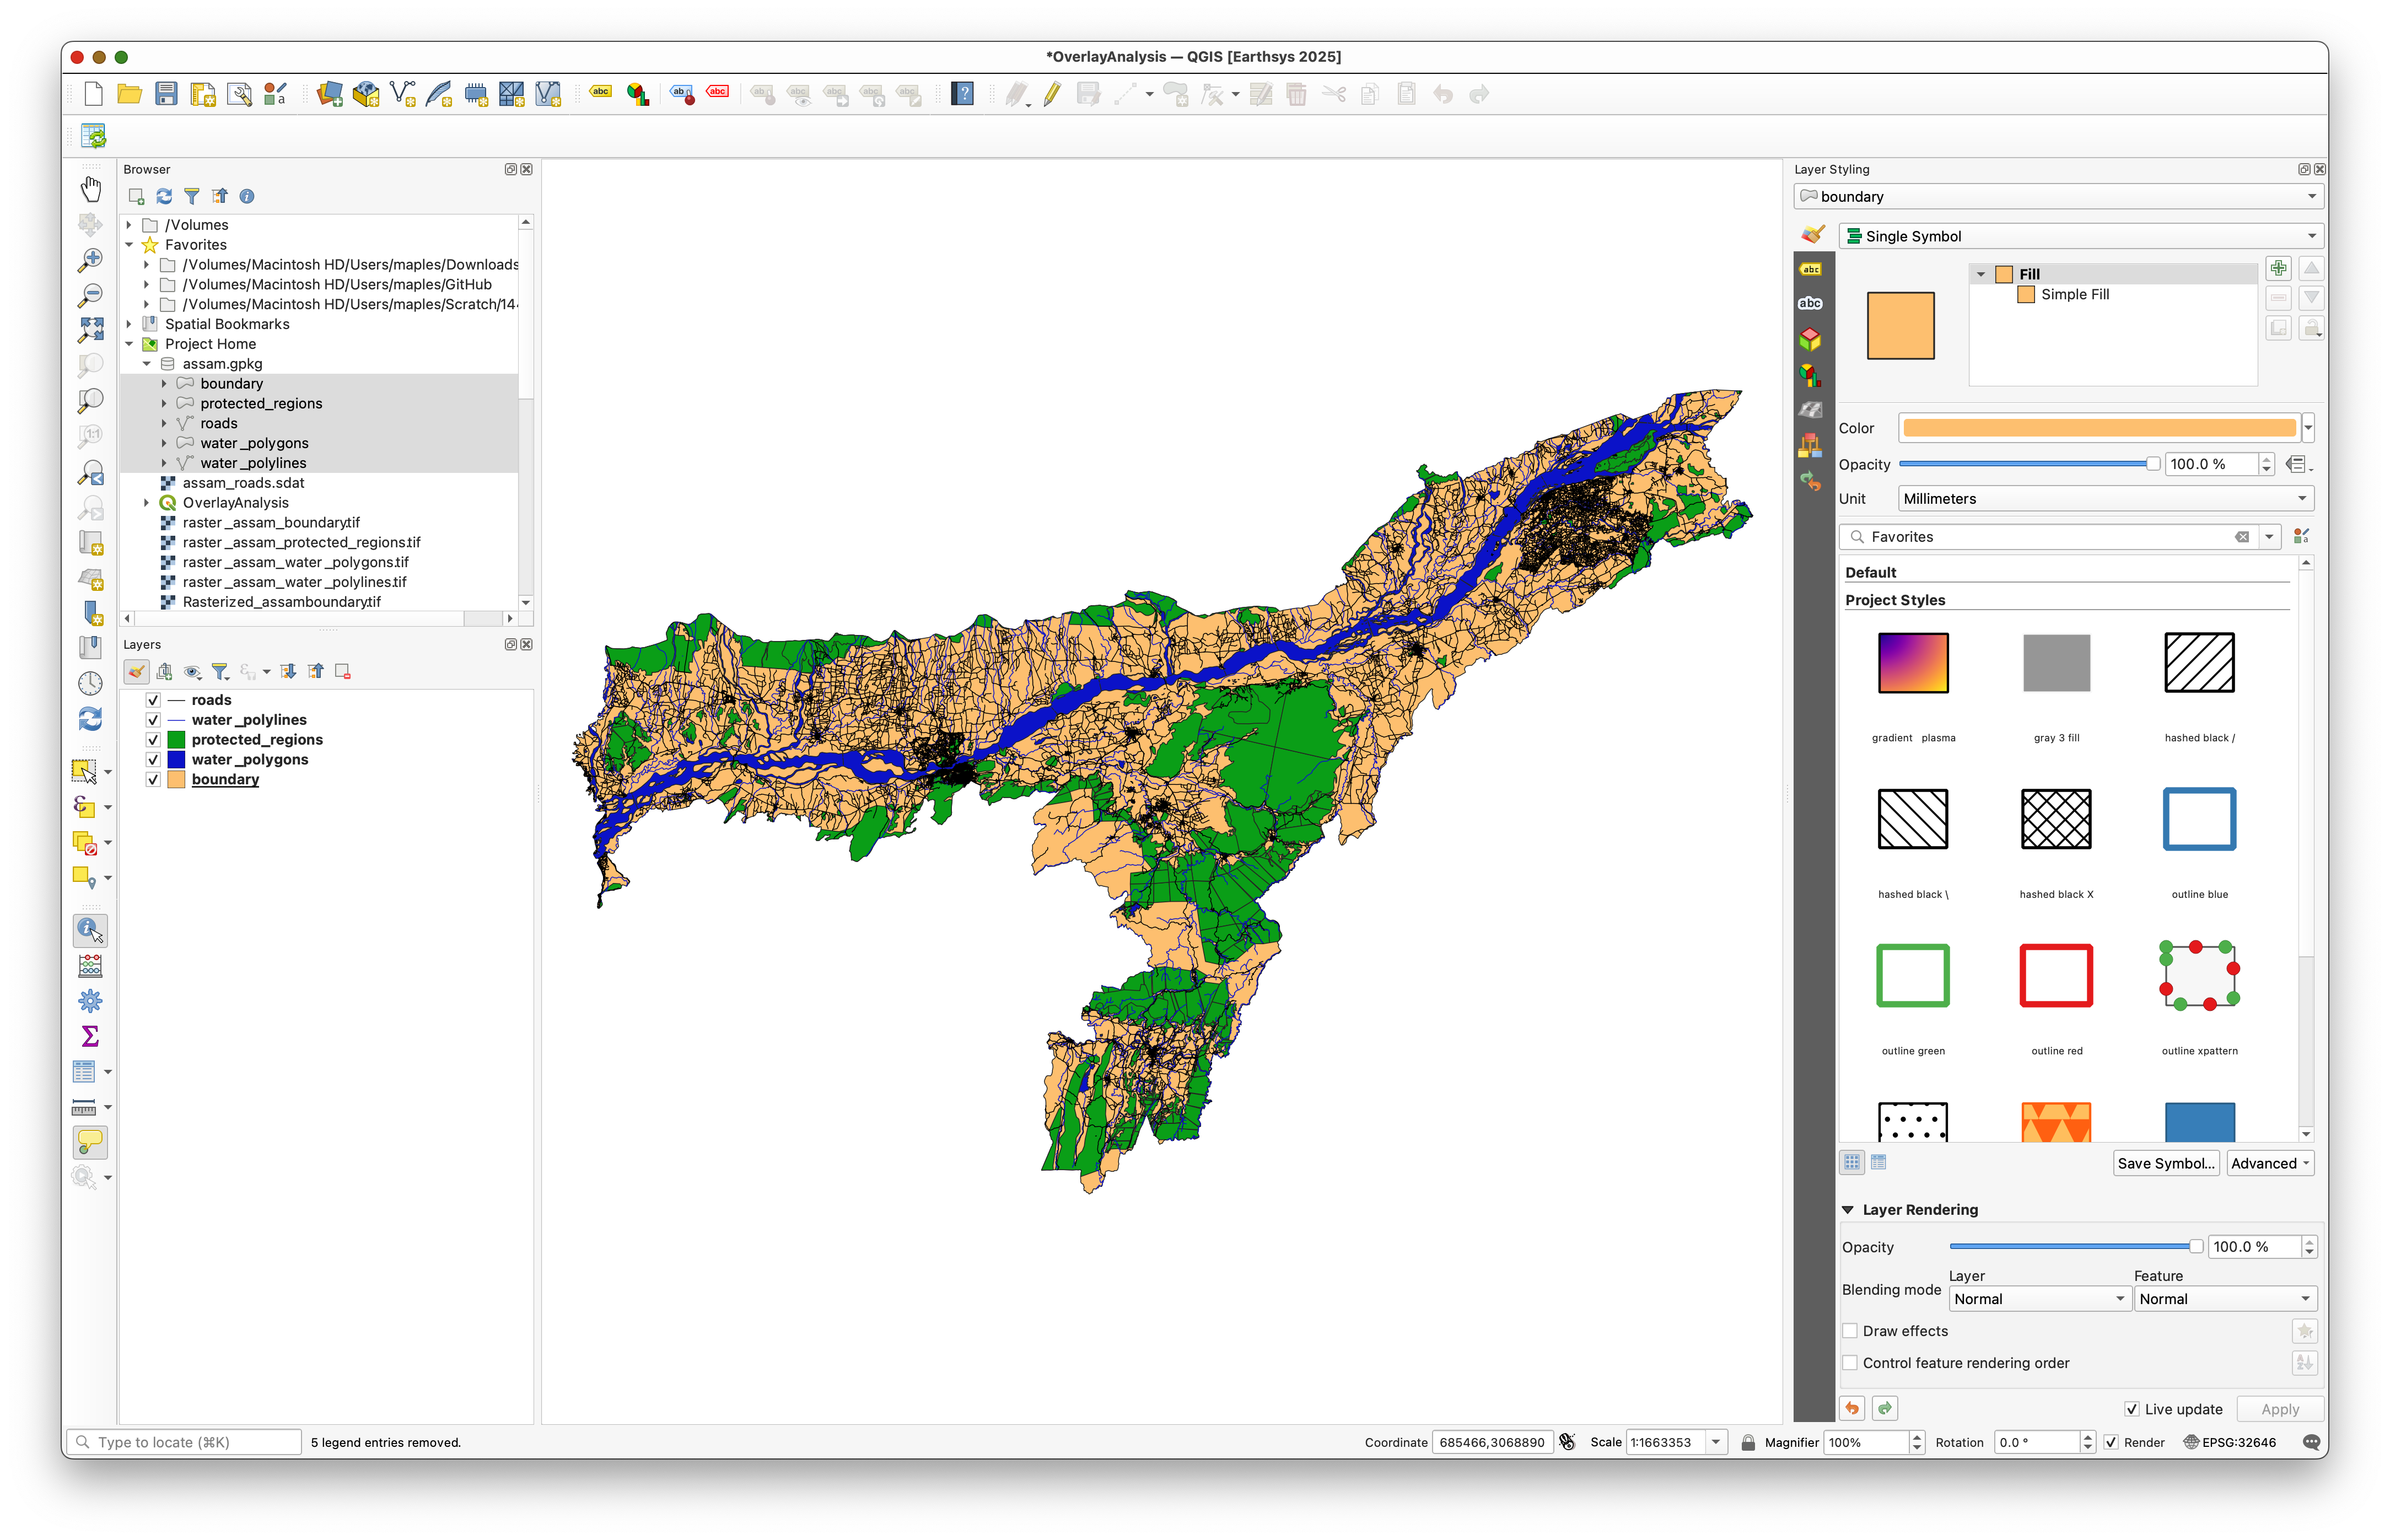Screen dimensions: 2390x1540
Task: Click the Apply button
Action: click(x=2280, y=1409)
